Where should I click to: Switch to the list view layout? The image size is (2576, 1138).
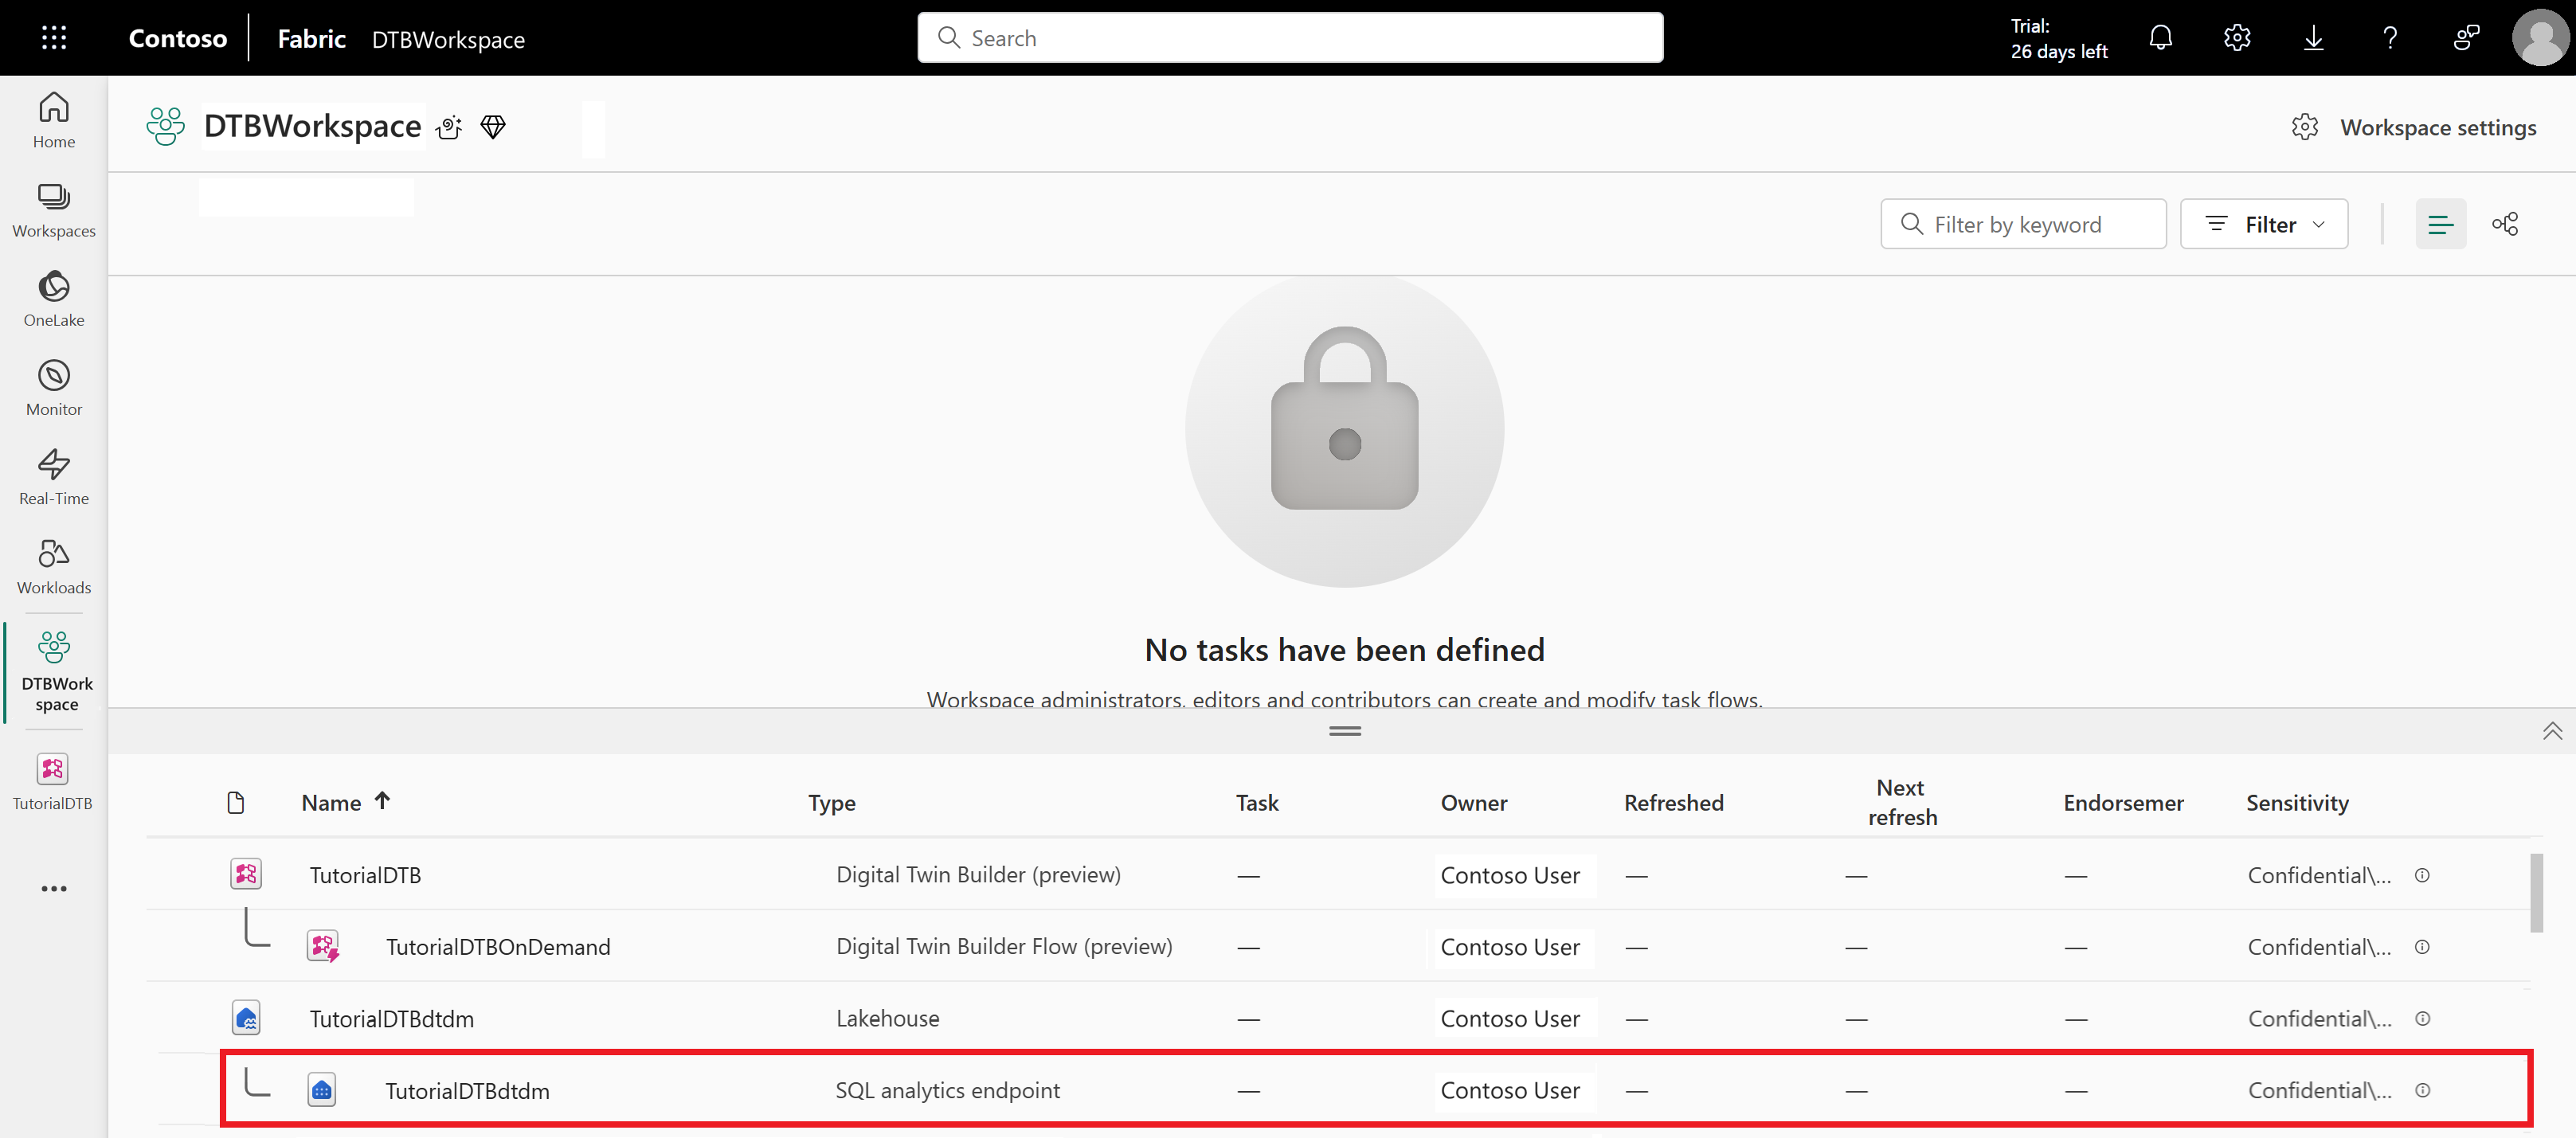tap(2442, 223)
